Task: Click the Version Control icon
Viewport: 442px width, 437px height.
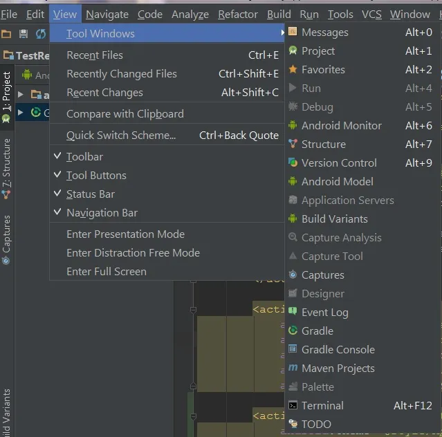Action: (x=293, y=162)
